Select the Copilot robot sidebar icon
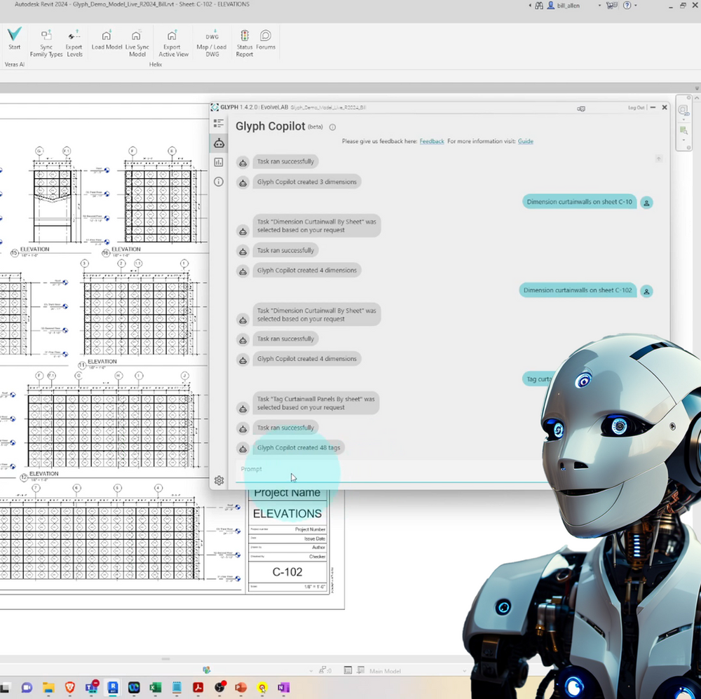Image resolution: width=701 pixels, height=699 pixels. (219, 143)
